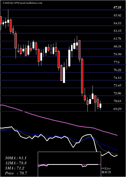This screenshot has width=126, height=177.
Task: Select the 83.15 price axis label
Action: click(117, 31)
